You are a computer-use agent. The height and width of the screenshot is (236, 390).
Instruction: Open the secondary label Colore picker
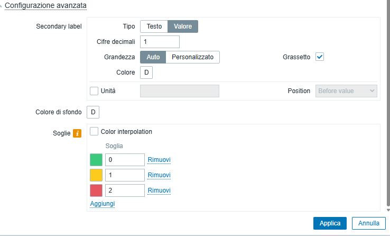click(x=146, y=72)
